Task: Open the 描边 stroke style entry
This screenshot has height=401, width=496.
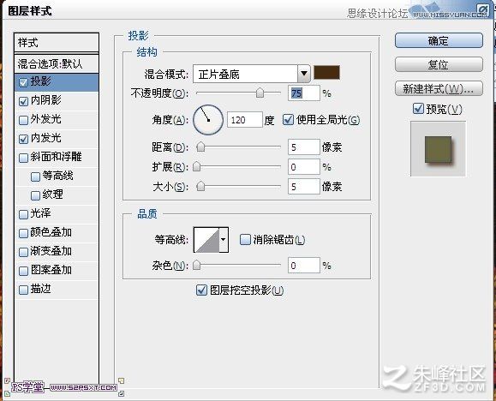Action: click(57, 290)
